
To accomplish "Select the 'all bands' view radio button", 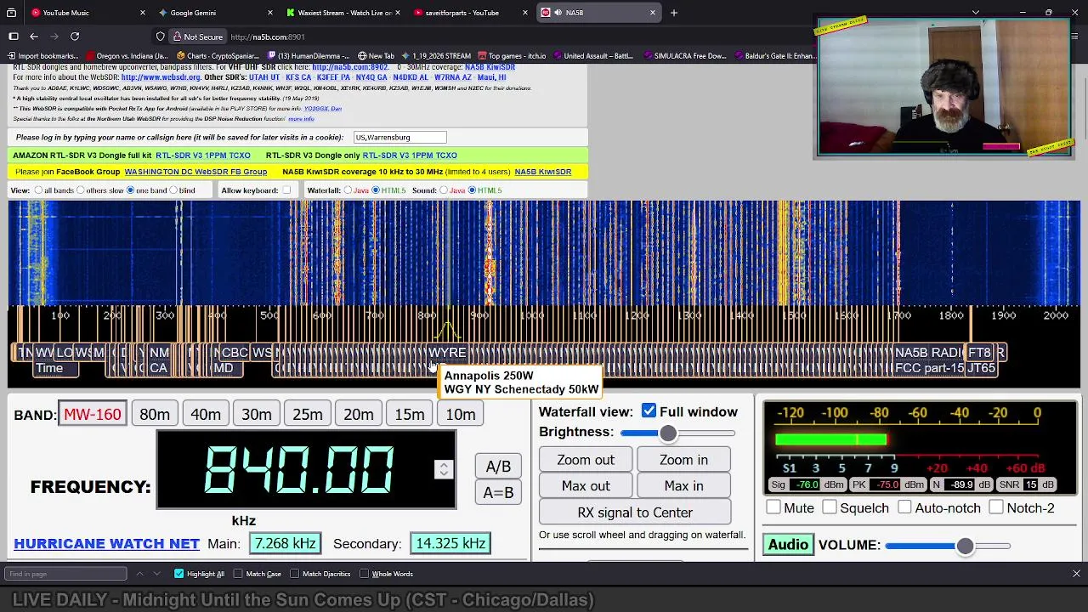I will coord(38,190).
